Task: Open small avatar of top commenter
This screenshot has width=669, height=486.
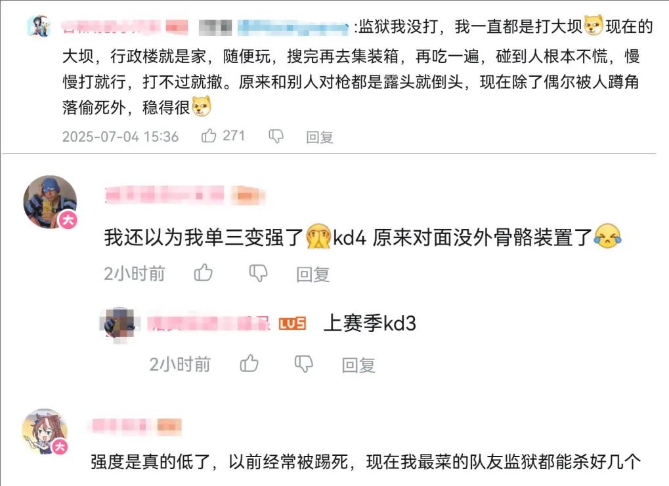Action: coord(39,26)
